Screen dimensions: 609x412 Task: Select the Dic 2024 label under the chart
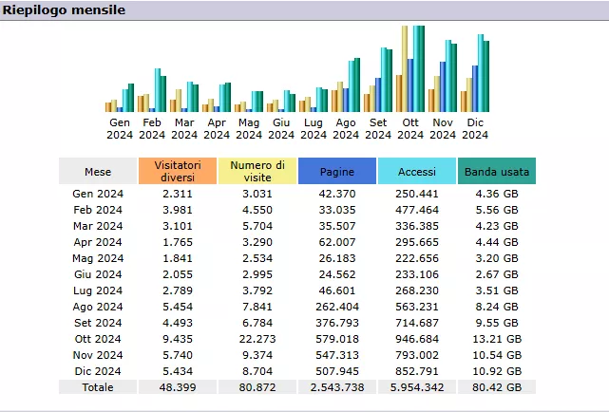coord(475,128)
